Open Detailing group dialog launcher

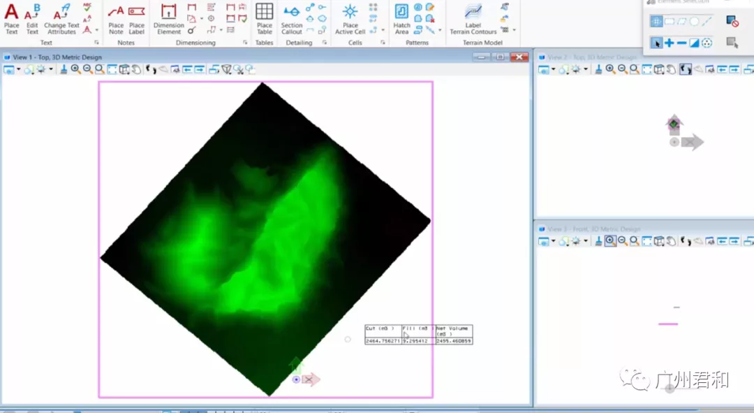[325, 43]
